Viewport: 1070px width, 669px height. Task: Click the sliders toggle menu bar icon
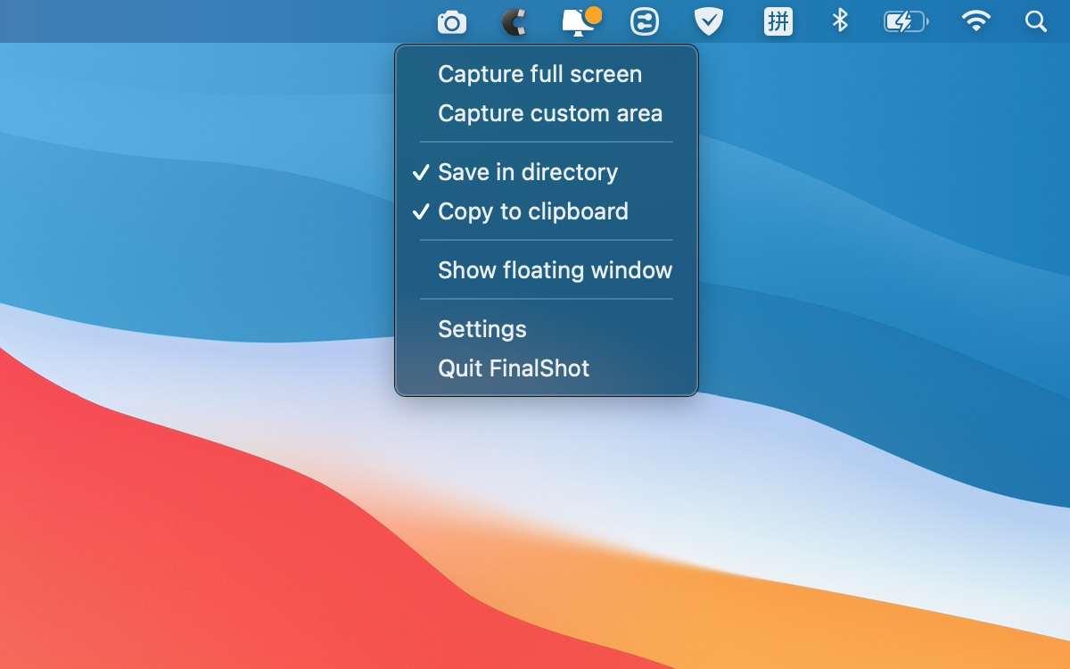(x=645, y=22)
